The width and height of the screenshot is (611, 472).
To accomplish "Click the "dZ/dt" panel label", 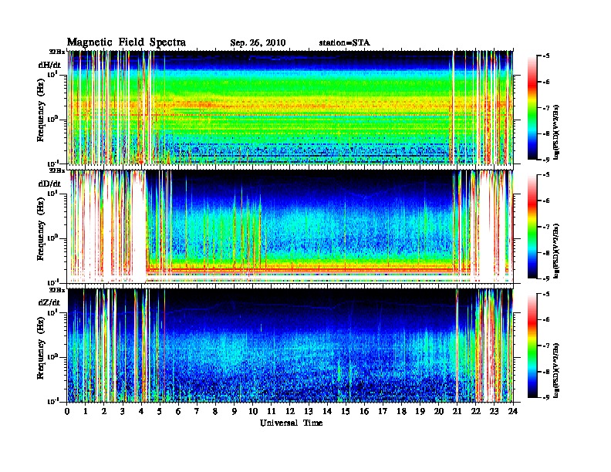I will click(x=49, y=302).
